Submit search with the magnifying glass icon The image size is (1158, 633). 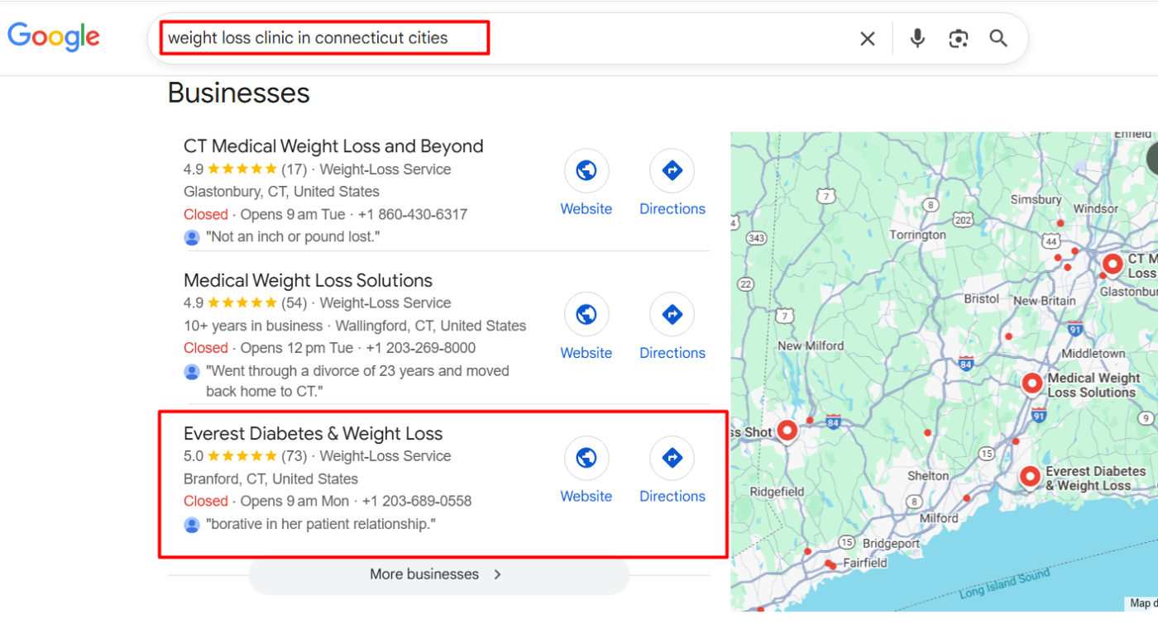(998, 38)
